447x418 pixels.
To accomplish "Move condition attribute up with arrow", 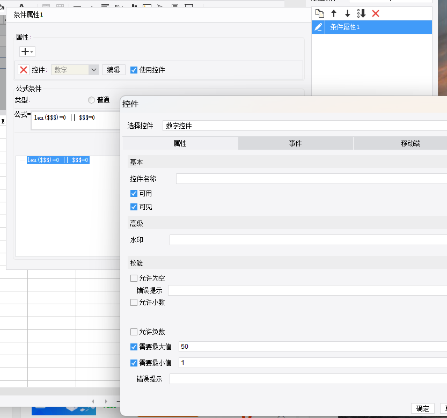I will pos(334,13).
